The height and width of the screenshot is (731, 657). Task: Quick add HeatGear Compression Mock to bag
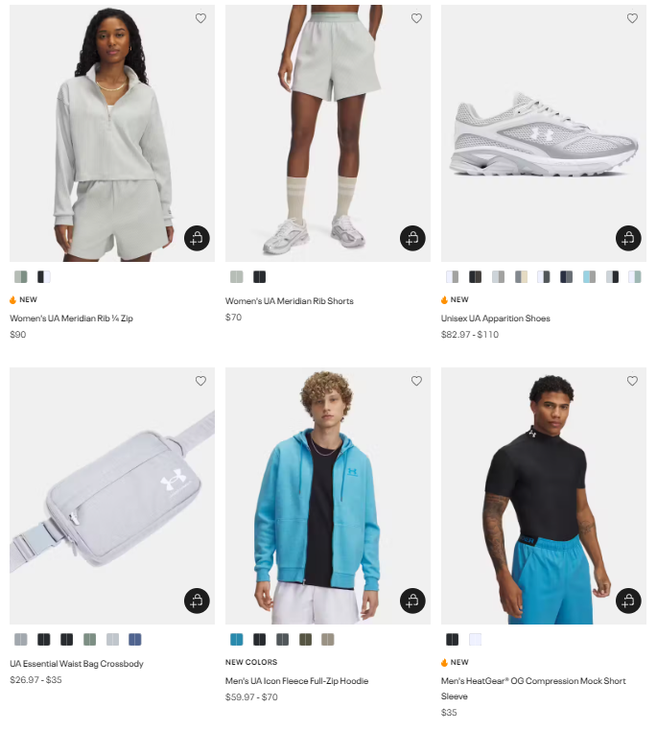[628, 601]
